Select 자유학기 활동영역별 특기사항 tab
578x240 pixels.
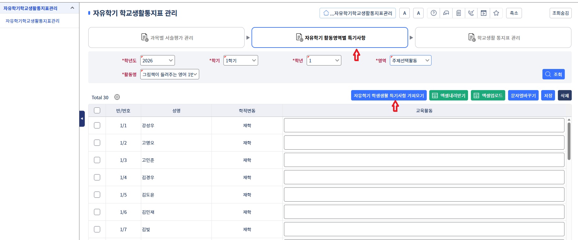[330, 37]
